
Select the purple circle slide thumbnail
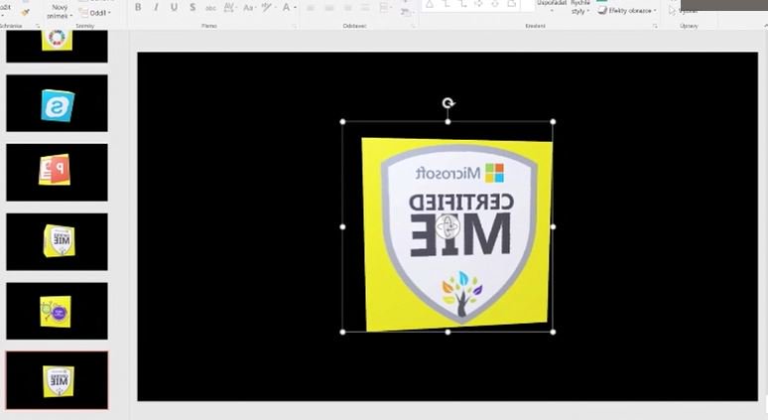[57, 311]
